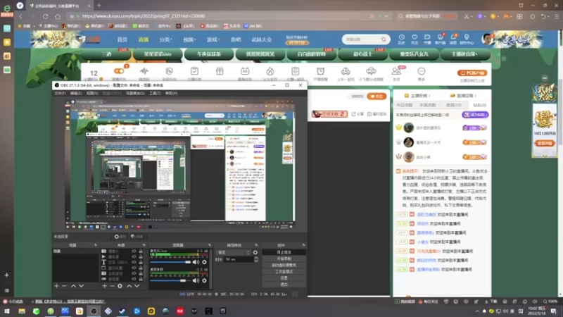
Task: Click the 午夜菻菻茶 streamer banner button
Action: coord(209,54)
